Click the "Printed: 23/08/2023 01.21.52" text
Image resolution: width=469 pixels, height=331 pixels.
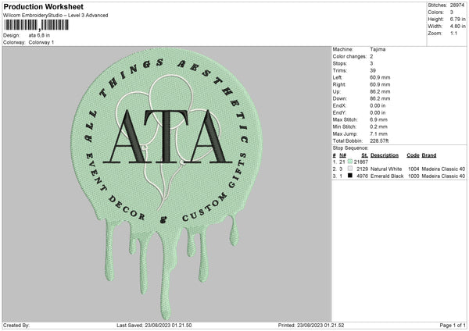(311, 326)
